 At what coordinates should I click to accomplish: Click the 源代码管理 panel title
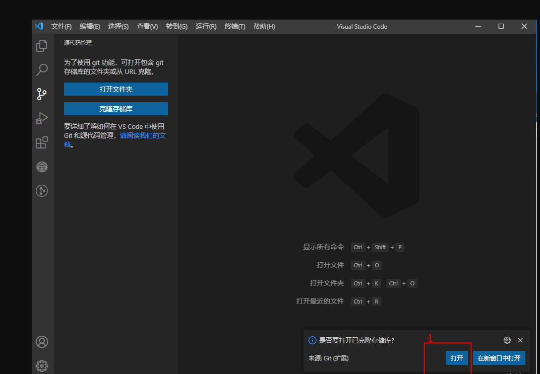coord(78,43)
